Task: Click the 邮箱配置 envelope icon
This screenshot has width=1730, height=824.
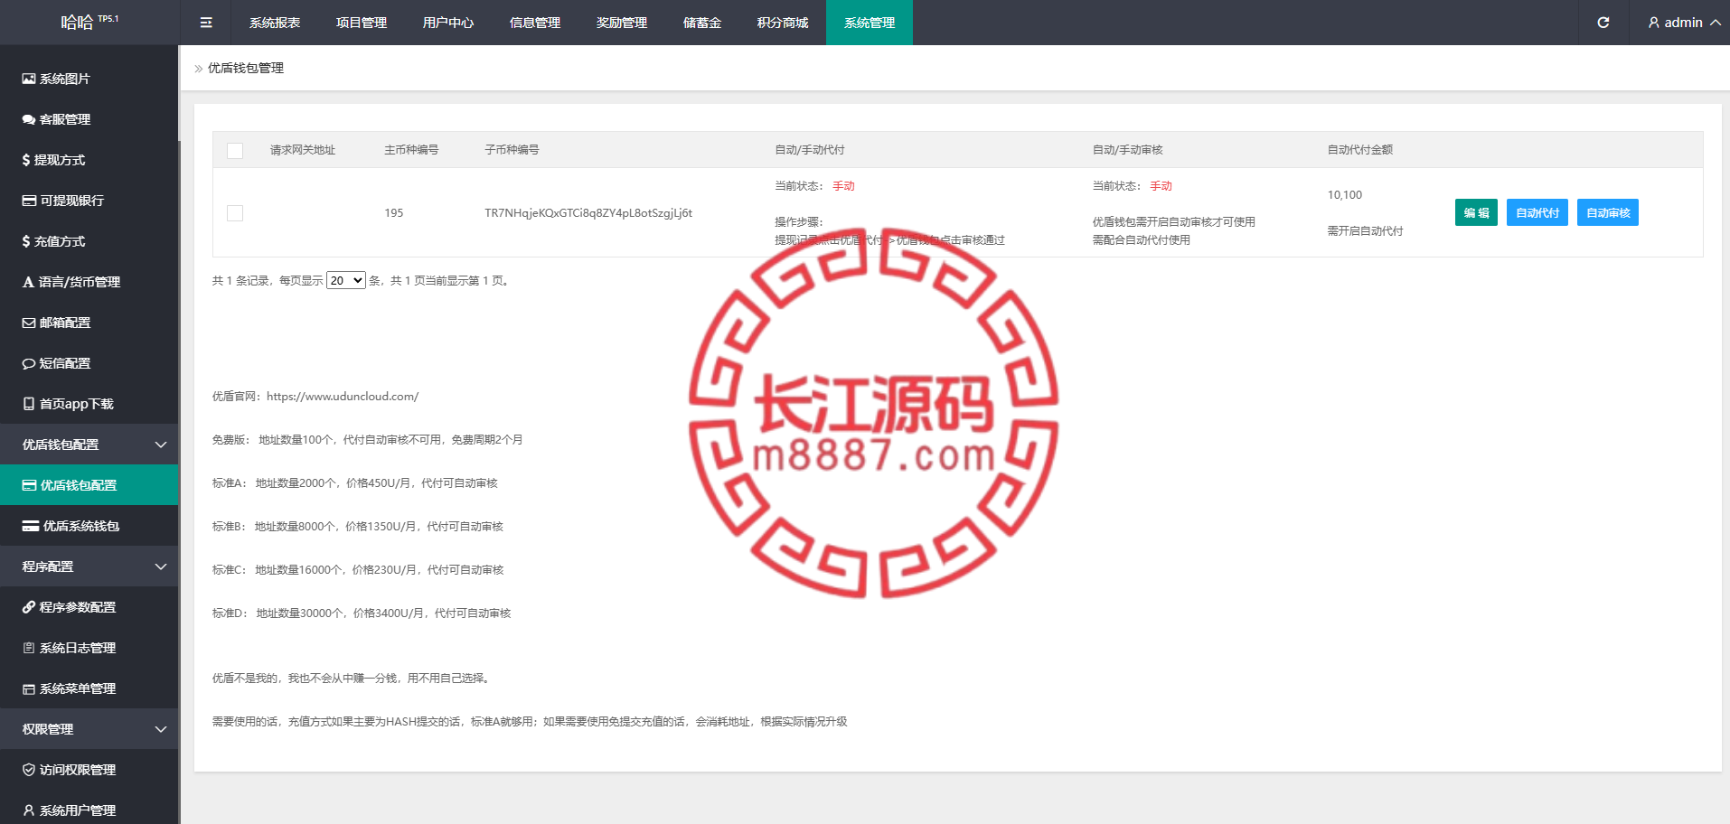Action: [x=29, y=323]
